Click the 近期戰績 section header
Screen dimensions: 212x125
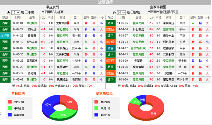(x=105, y=2)
